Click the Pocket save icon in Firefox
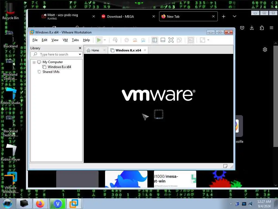278x209 pixels. click(x=242, y=28)
